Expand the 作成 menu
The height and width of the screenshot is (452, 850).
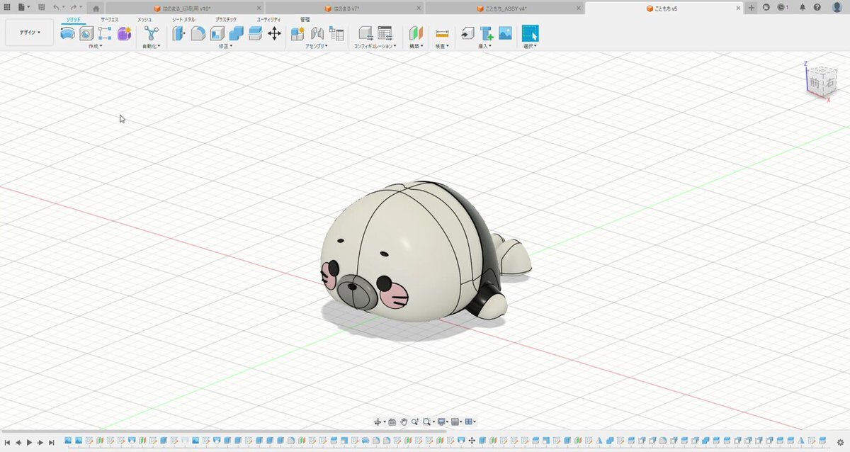(96, 46)
